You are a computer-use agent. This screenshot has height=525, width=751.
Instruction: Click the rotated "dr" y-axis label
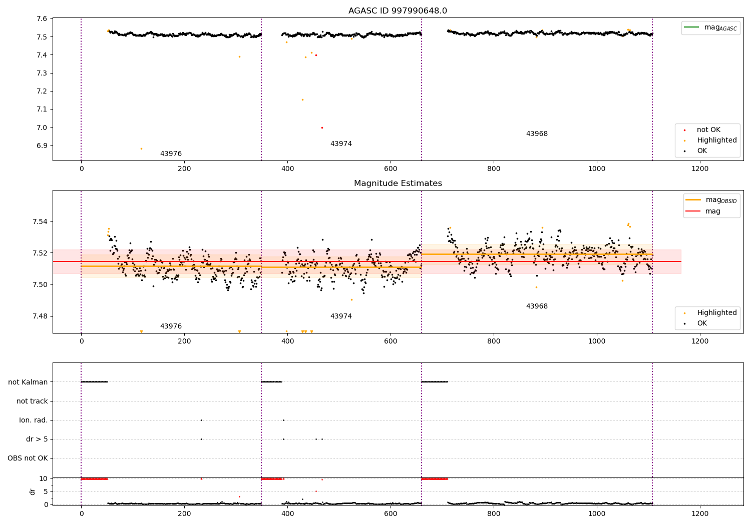33,491
